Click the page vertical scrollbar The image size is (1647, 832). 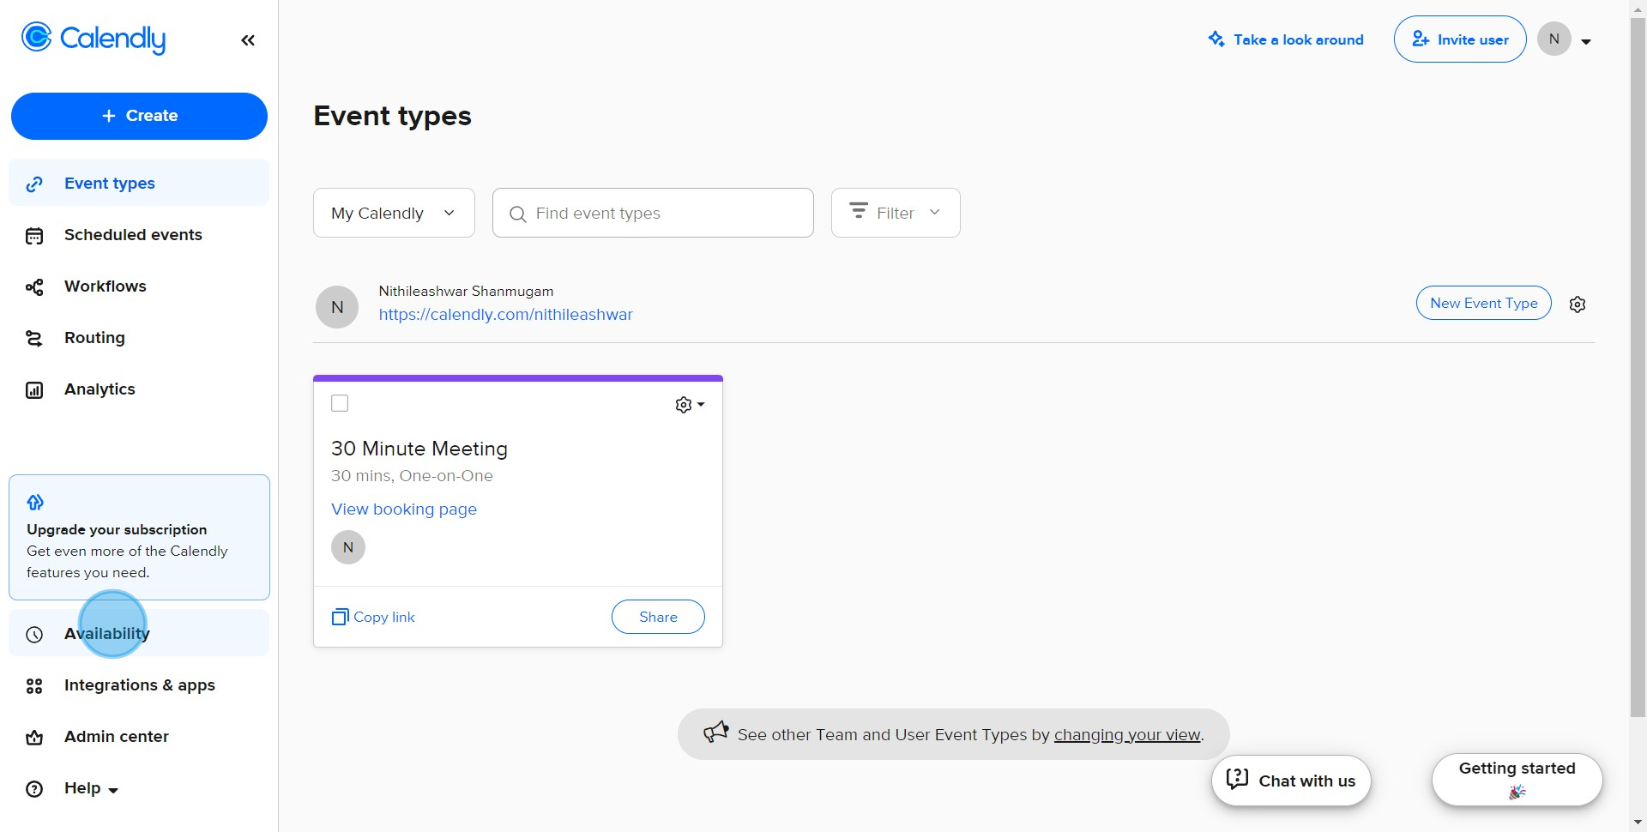pyautogui.click(x=1638, y=369)
